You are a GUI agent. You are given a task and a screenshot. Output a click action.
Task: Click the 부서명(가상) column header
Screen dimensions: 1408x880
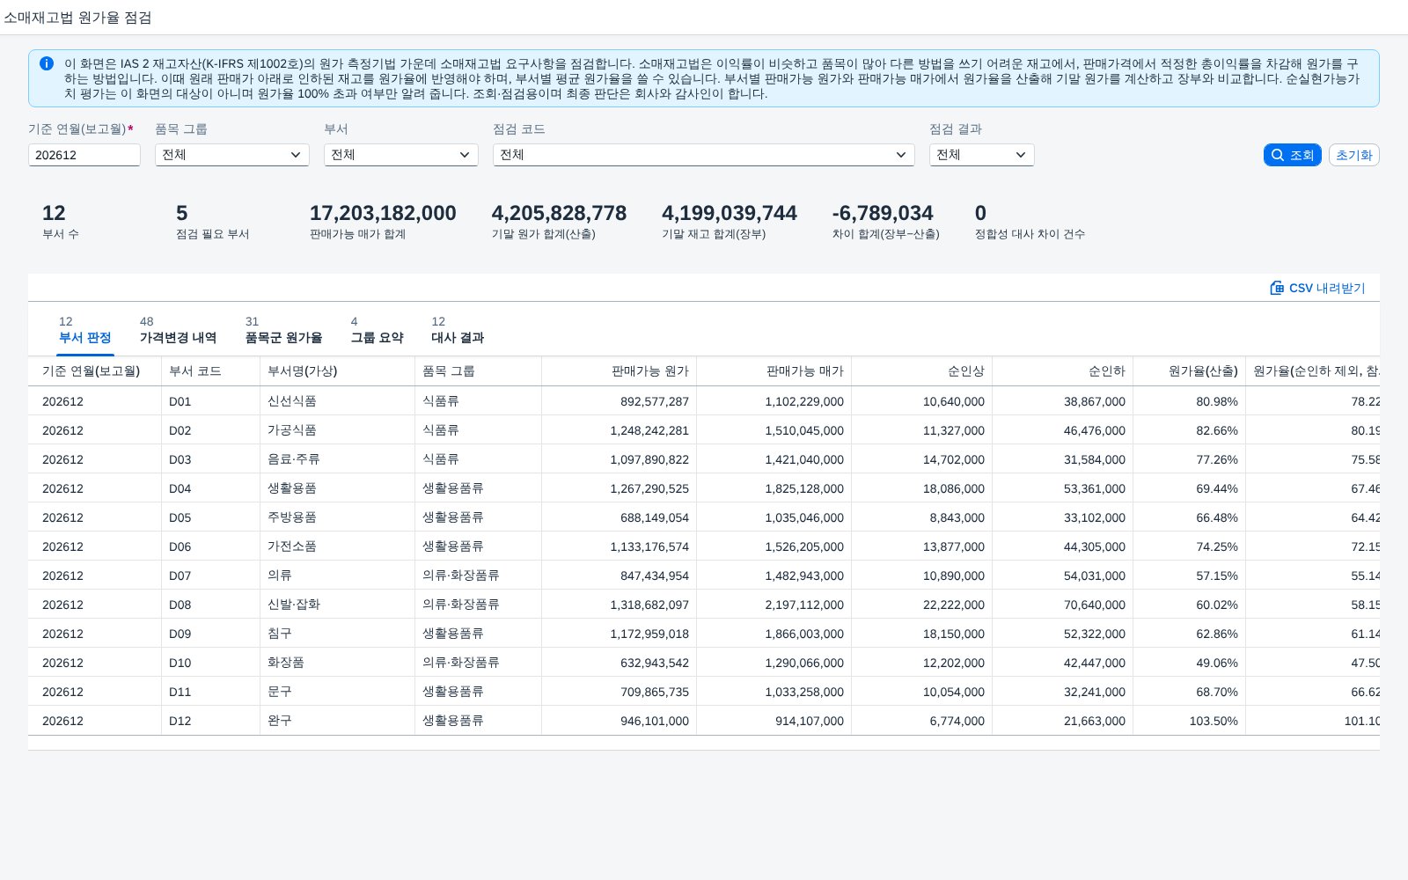tap(338, 371)
